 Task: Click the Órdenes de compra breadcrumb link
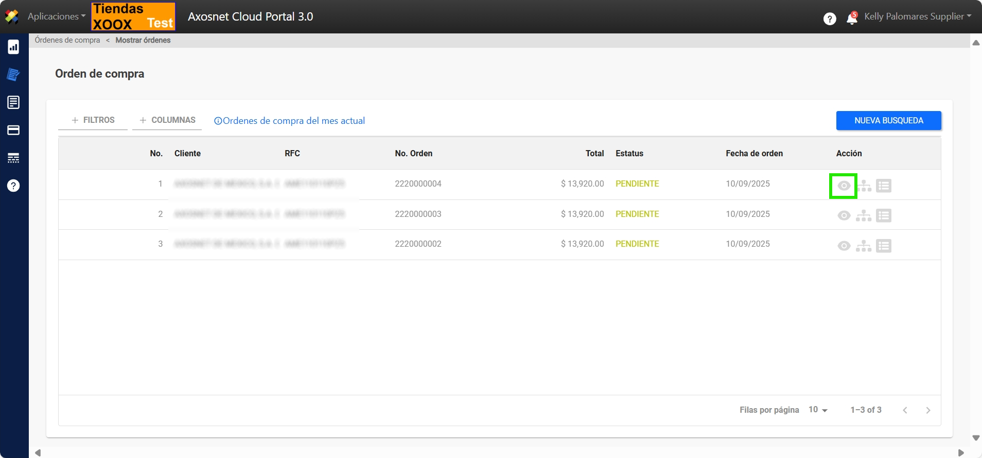click(x=67, y=40)
